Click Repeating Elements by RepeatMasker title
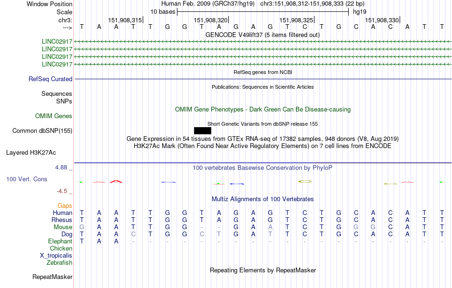Viewport: 452px width, 288px height. point(263,270)
